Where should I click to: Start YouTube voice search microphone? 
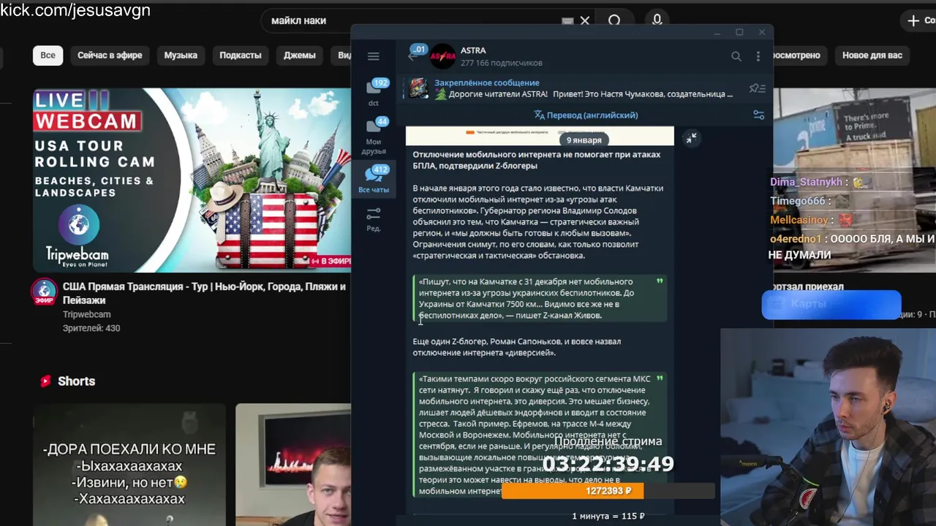[x=657, y=20]
